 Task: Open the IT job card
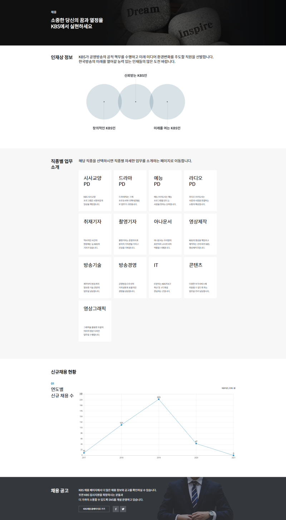pos(165,278)
